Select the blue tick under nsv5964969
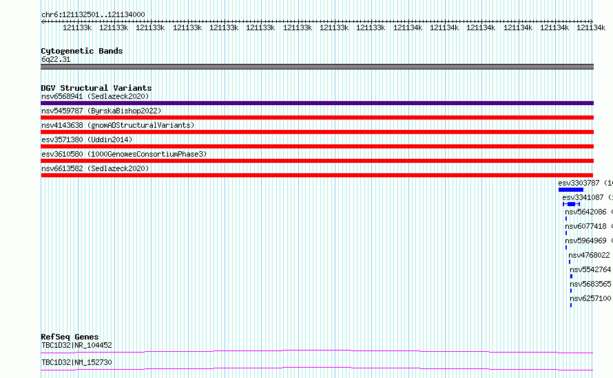The height and width of the screenshot is (378, 613). [x=566, y=247]
